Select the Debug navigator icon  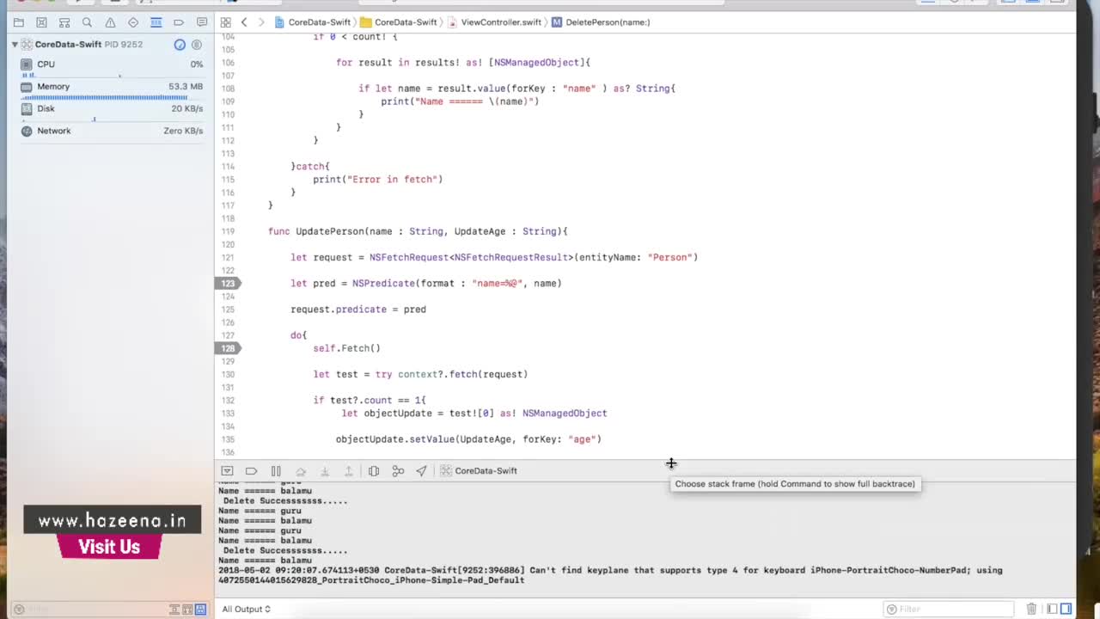[156, 22]
